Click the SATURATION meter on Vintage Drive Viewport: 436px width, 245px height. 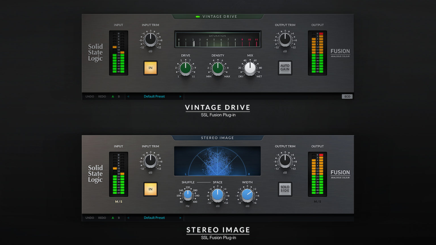[x=217, y=40]
